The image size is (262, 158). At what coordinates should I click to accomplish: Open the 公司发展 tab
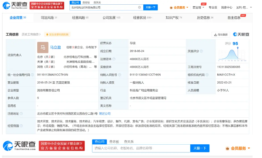click(111, 18)
